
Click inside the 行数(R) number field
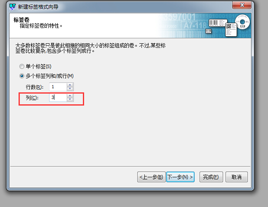58,87
